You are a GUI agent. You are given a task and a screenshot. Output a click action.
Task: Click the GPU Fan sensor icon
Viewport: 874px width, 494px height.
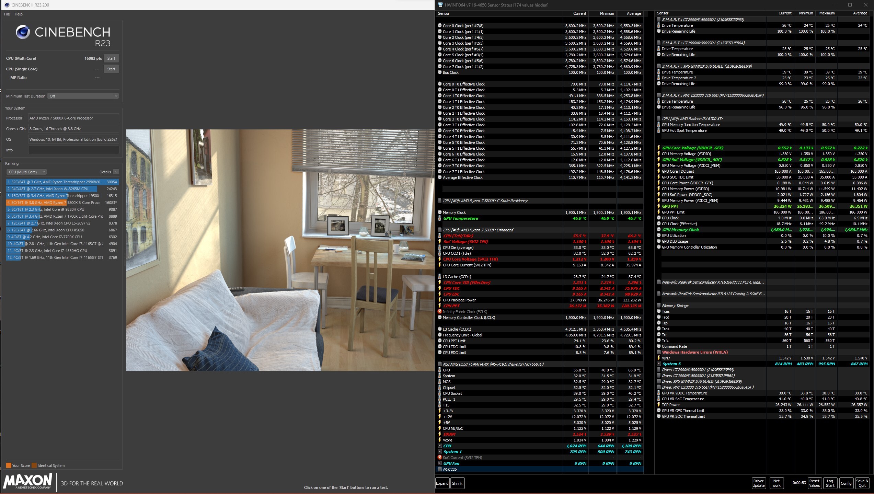(x=440, y=463)
